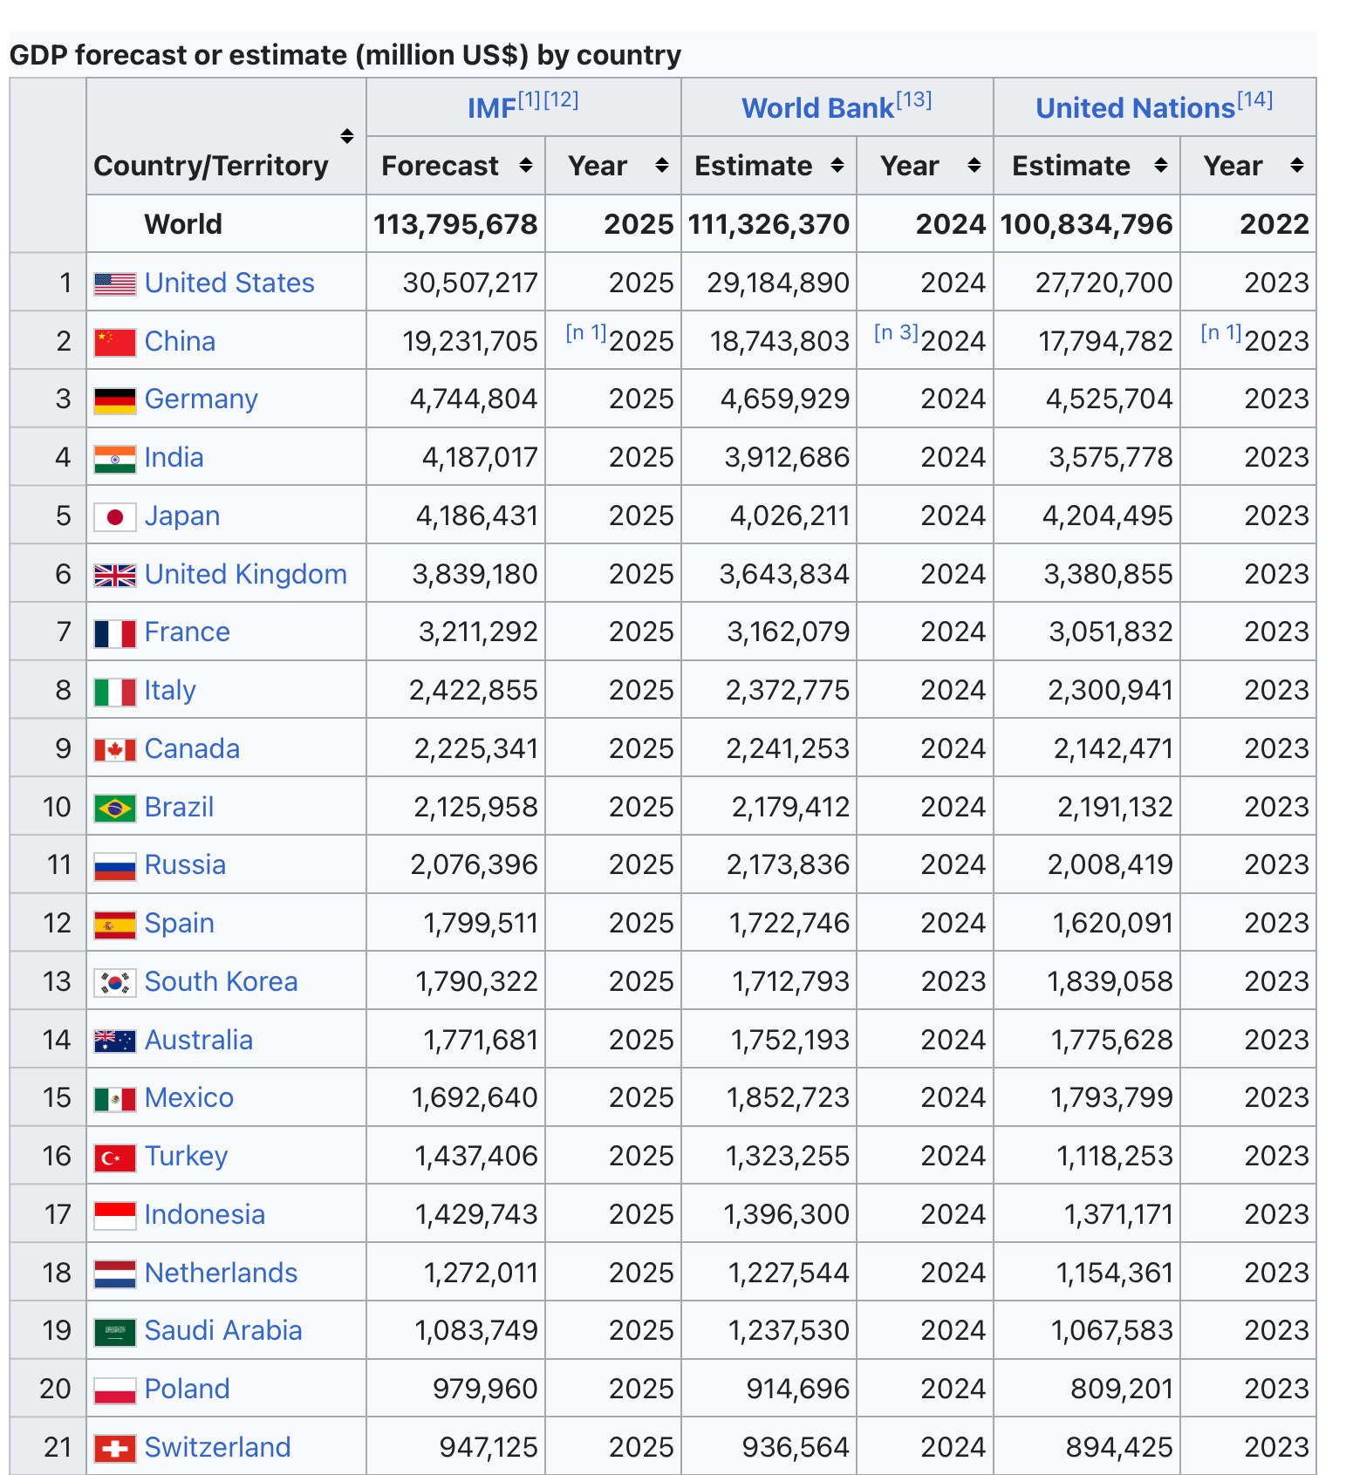Sort by IMF Forecast column arrows
Image resolution: width=1346 pixels, height=1475 pixels.
(525, 165)
